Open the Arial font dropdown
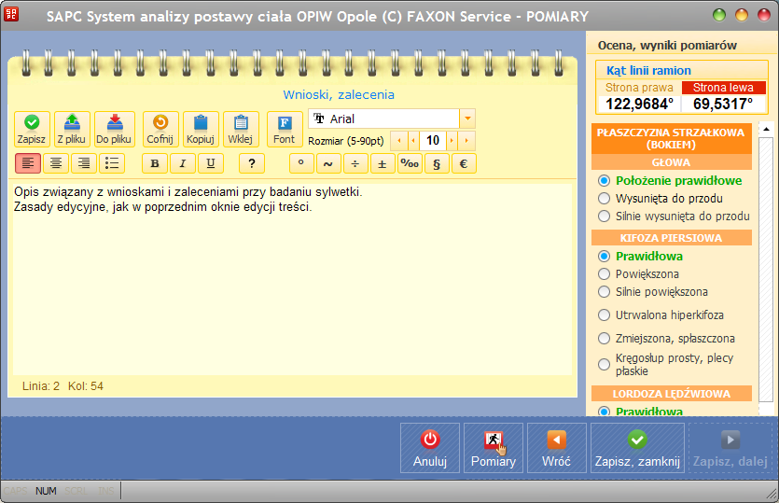Screen dimensions: 779x503 (467, 119)
